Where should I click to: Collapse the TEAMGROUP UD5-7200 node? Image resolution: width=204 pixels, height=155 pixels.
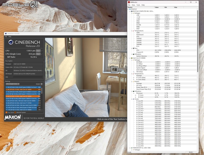pos(130,148)
